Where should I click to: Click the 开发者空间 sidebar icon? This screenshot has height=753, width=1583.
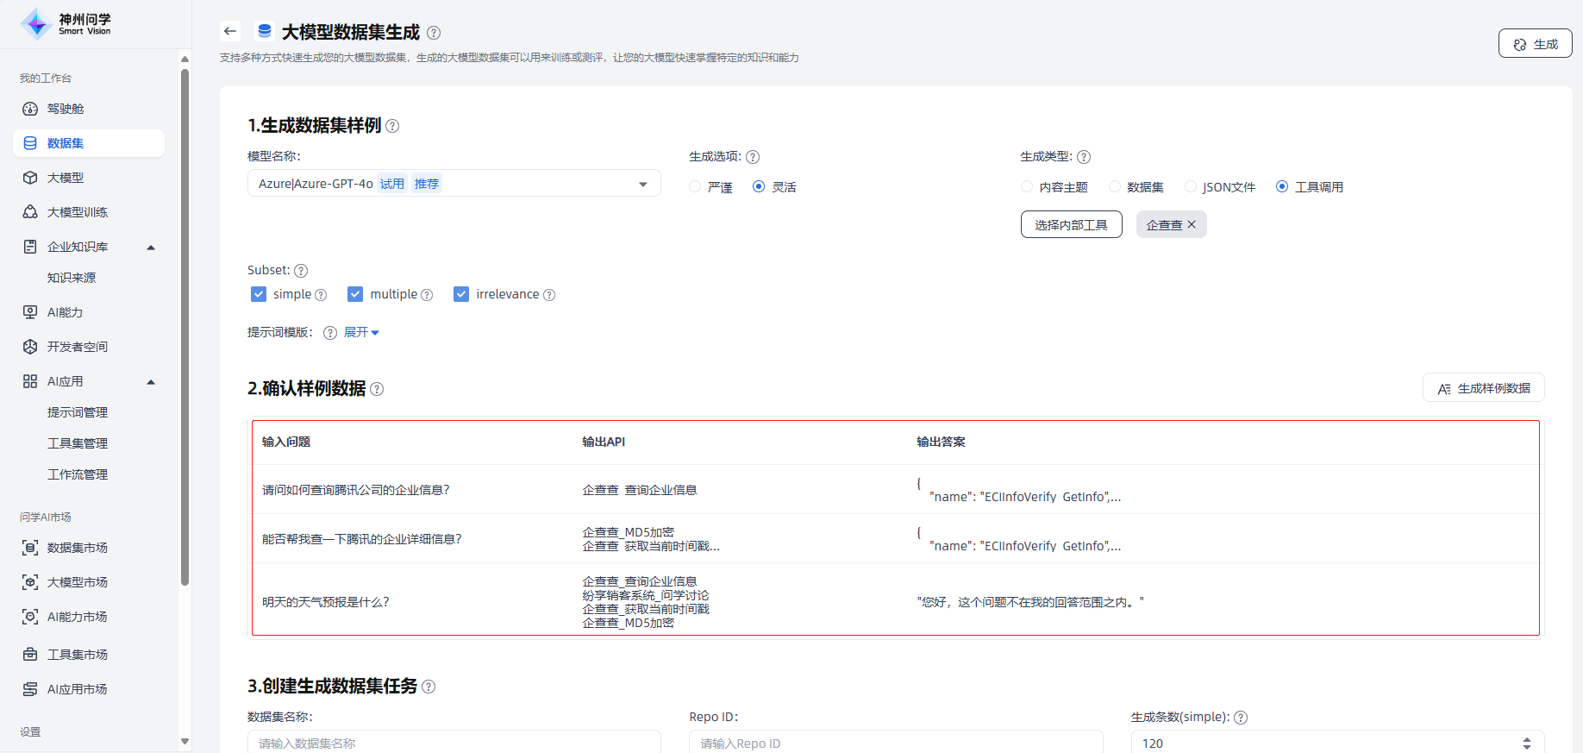click(30, 347)
